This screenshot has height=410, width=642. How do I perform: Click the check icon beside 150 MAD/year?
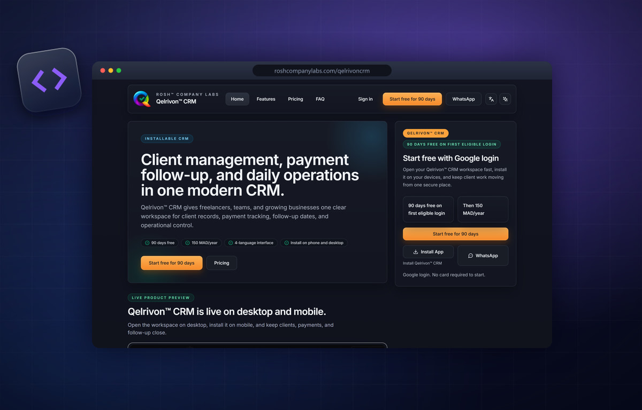click(187, 243)
